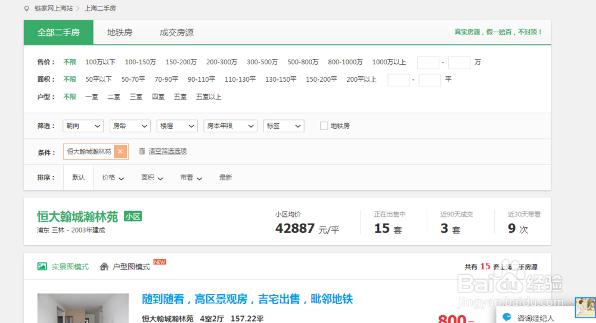Image resolution: width=596 pixels, height=323 pixels.
Task: Filter layout by 五室
Action: point(180,97)
